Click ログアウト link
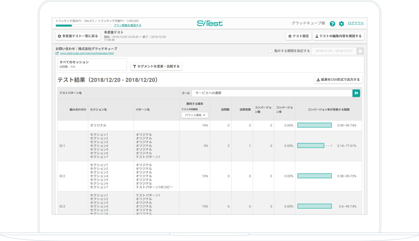Image resolution: width=419 pixels, height=241 pixels. [356, 23]
